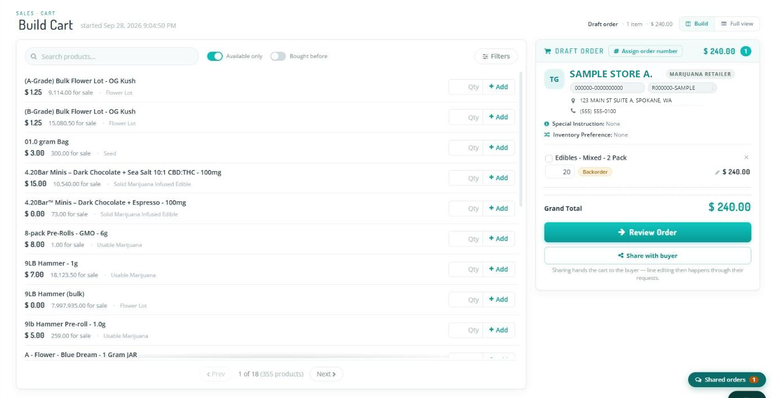
Task: Click Qty field for 8-pack Pre-Rolls - GMO
Action: coord(465,239)
